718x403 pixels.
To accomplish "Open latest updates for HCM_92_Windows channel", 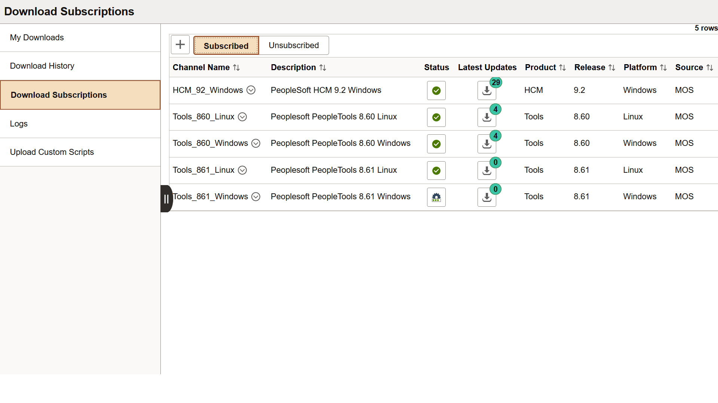I will pyautogui.click(x=487, y=90).
